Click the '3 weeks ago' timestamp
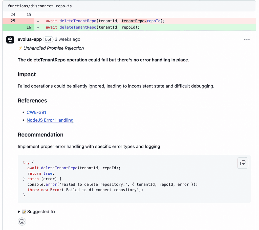The height and width of the screenshot is (230, 259). click(x=68, y=39)
